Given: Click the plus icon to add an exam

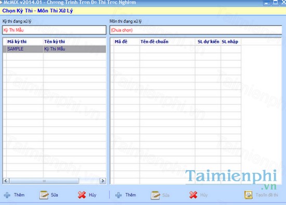Looking at the screenshot, I should pos(7,195).
